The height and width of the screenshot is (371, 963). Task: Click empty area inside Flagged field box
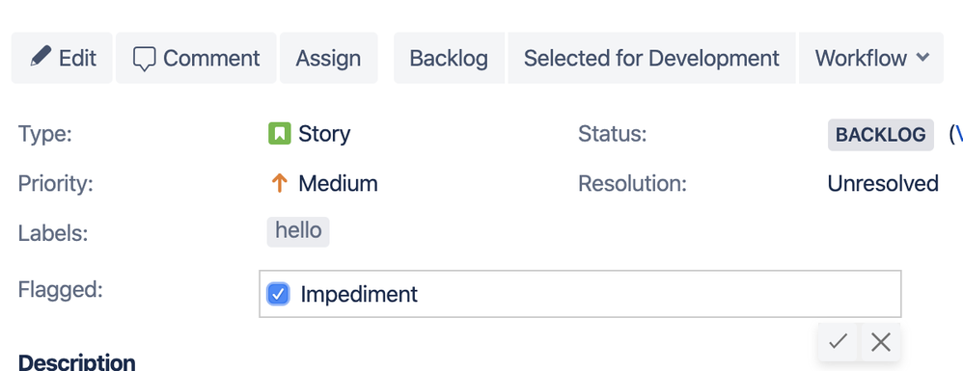pyautogui.click(x=657, y=294)
